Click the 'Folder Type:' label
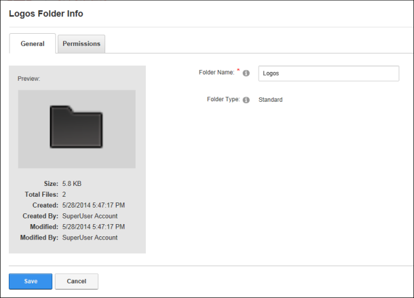 (224, 99)
